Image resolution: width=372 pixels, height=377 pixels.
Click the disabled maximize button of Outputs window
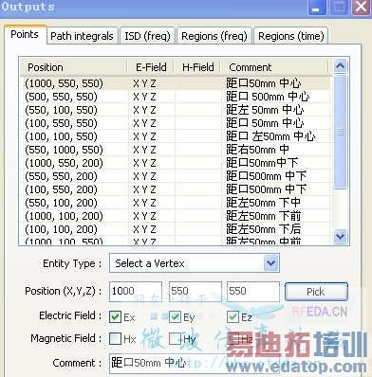pyautogui.click(x=339, y=7)
